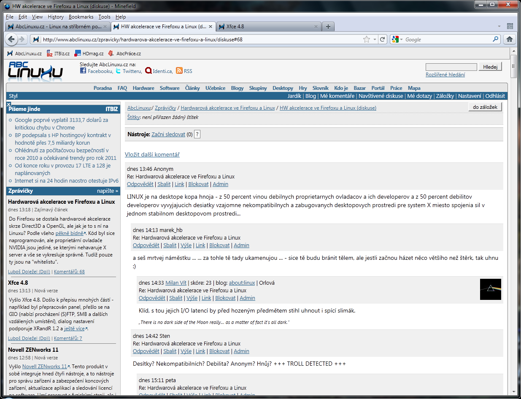The image size is (521, 399).
Task: Click the napište » link in Zprávičky header
Action: (108, 191)
